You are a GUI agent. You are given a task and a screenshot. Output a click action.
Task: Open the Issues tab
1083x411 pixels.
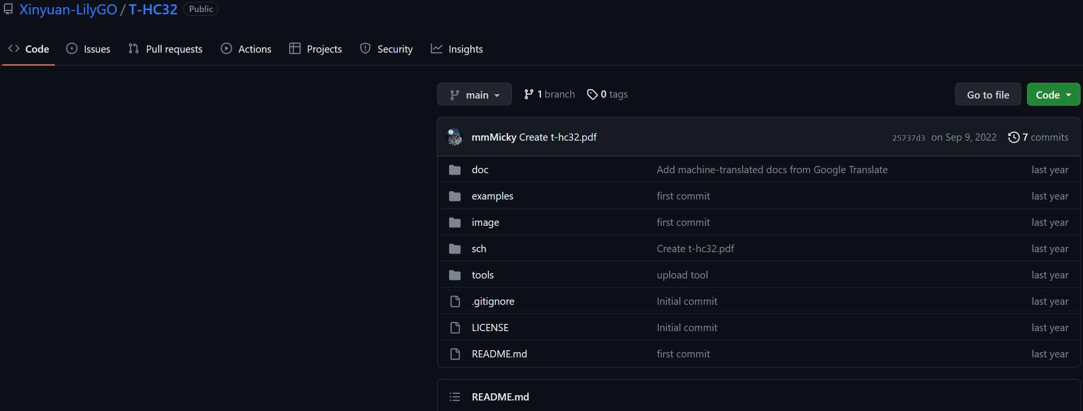(x=88, y=49)
